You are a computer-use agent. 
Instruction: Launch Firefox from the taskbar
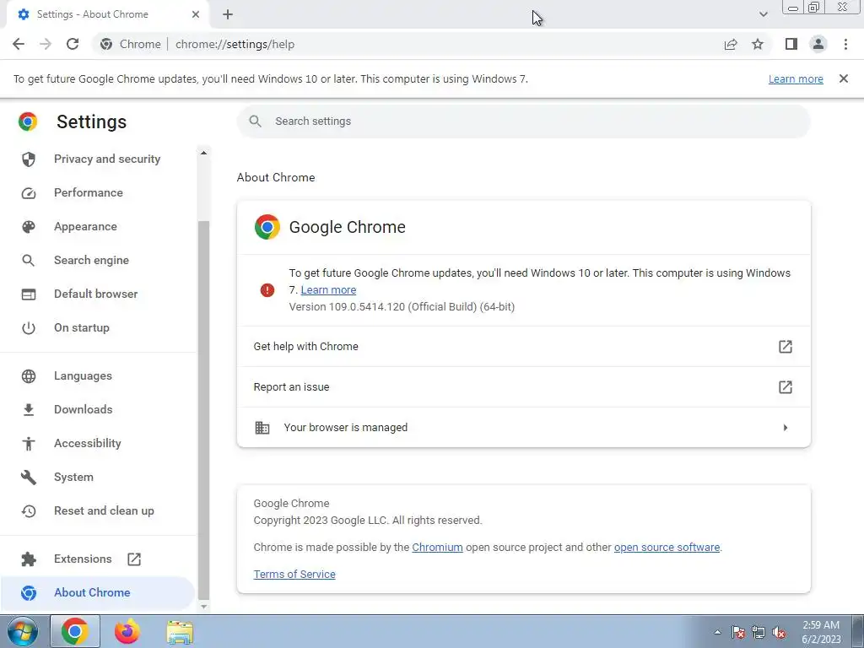pyautogui.click(x=127, y=631)
